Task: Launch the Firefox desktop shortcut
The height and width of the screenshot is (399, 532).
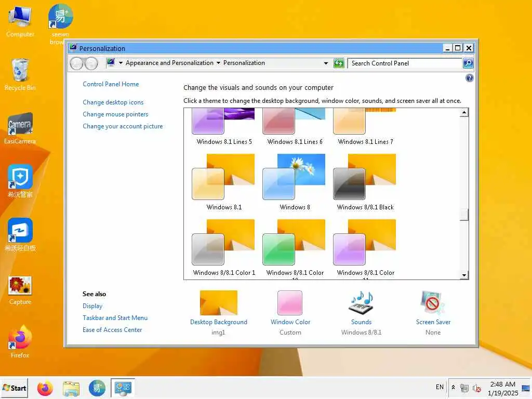Action: pos(20,341)
